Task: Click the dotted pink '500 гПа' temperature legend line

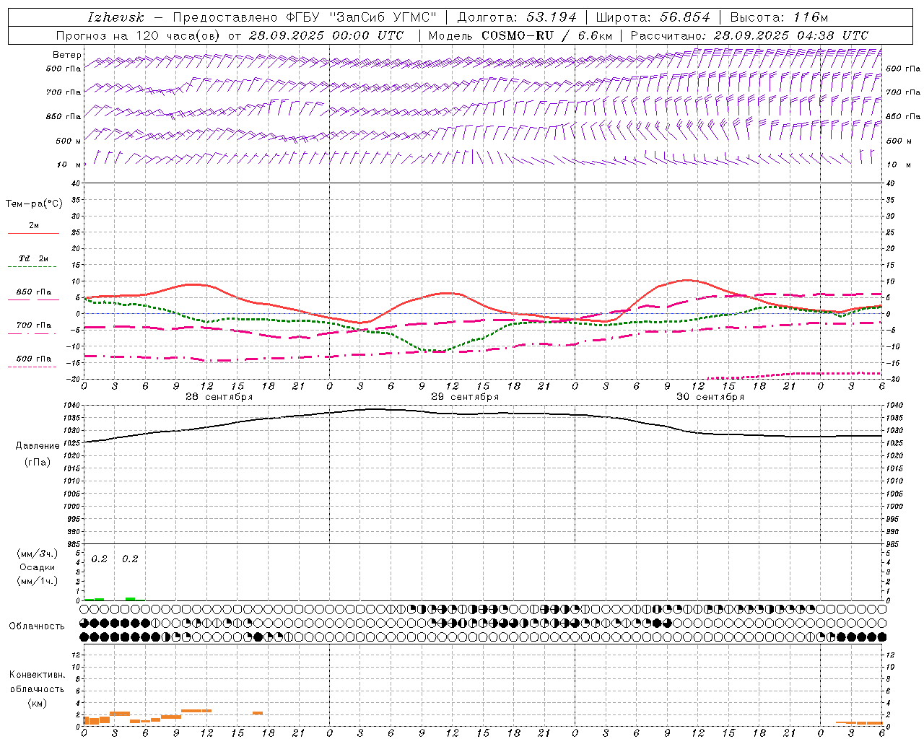Action: pyautogui.click(x=32, y=367)
